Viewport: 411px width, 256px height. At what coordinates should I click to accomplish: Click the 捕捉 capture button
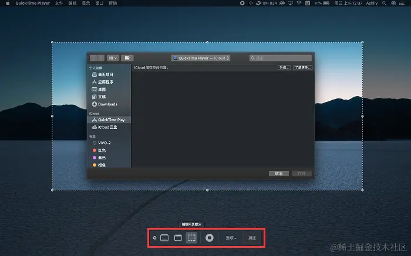(252, 238)
